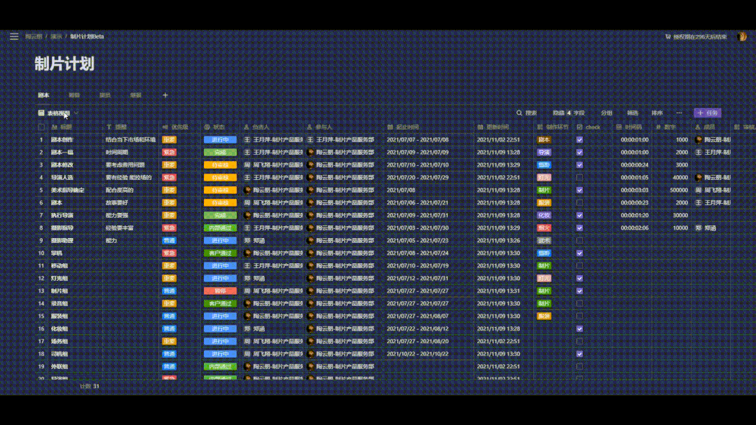Viewport: 756px width, 425px height.
Task: Click the user avatar in top-right corner
Action: (x=741, y=36)
